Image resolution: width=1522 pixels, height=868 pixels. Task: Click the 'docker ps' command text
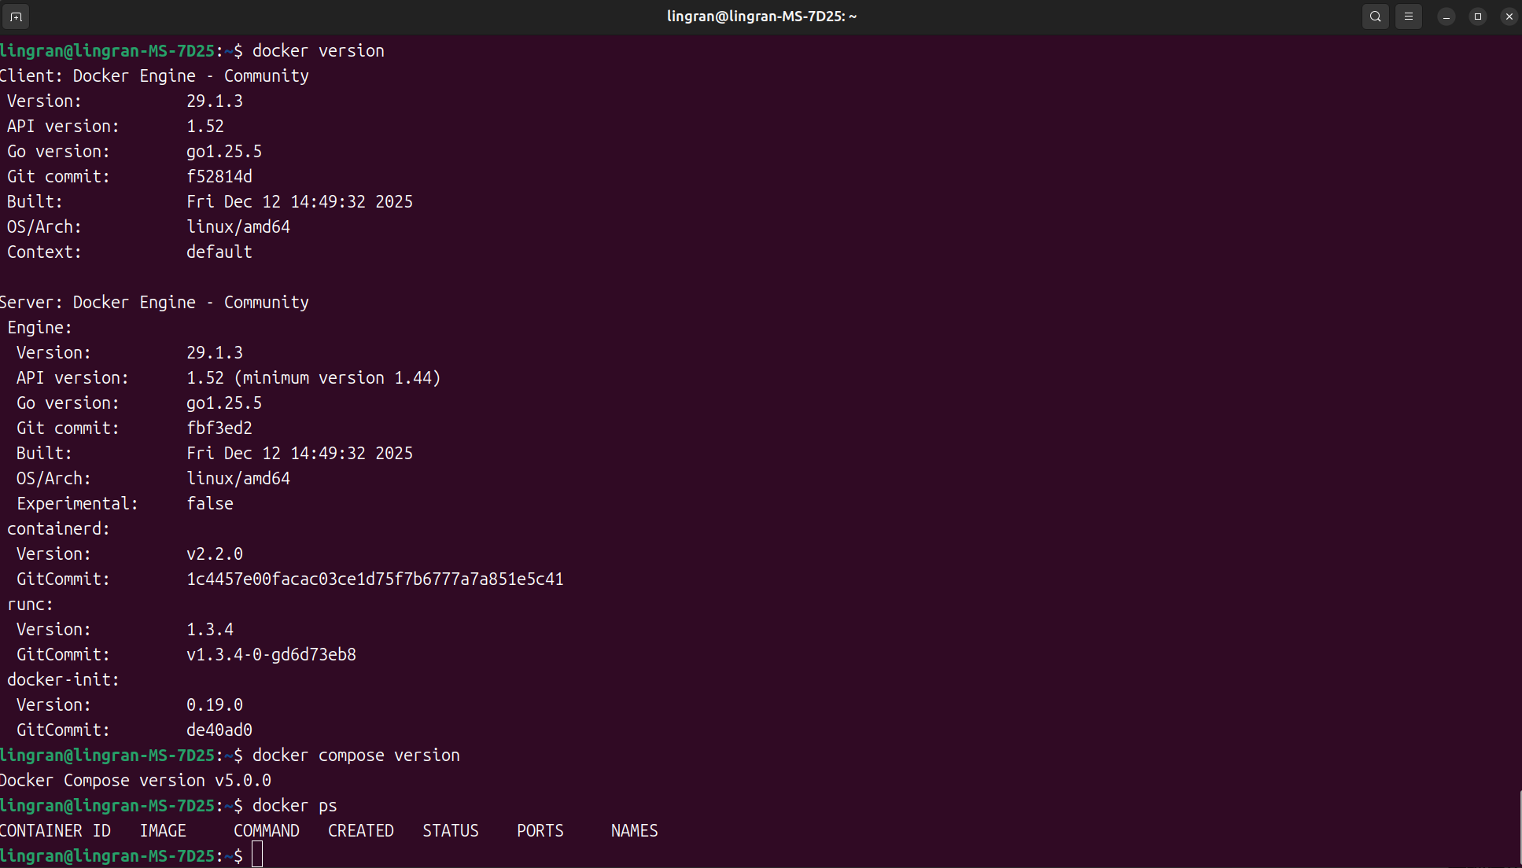[x=294, y=806]
